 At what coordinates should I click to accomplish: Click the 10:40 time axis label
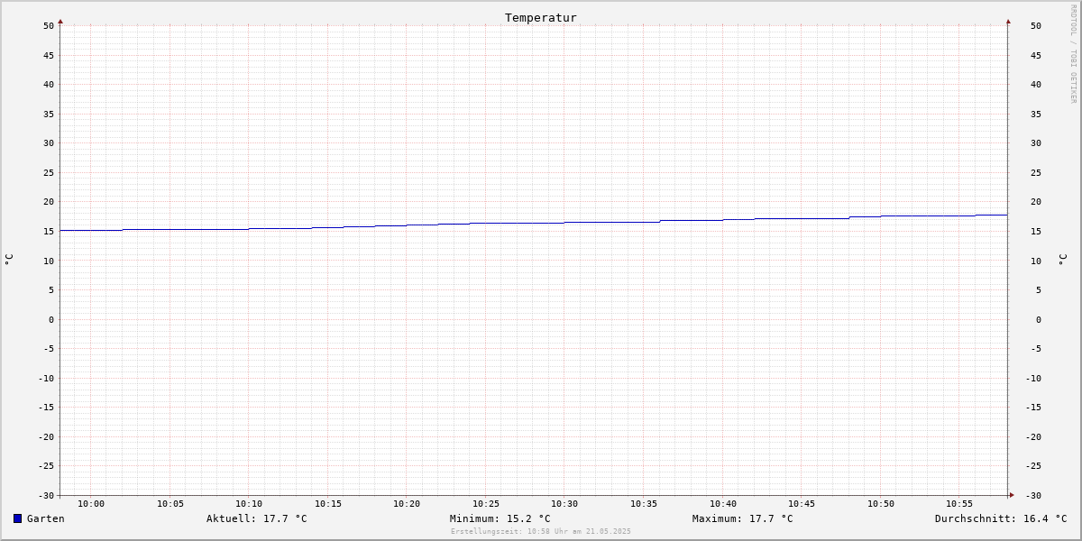pos(723,504)
